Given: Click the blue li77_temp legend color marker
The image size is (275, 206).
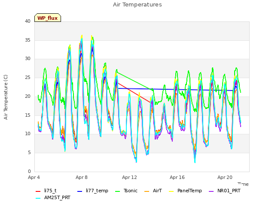Looking at the screenshot, I should pyautogui.click(x=80, y=191).
